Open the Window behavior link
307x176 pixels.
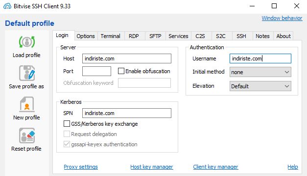(282, 18)
